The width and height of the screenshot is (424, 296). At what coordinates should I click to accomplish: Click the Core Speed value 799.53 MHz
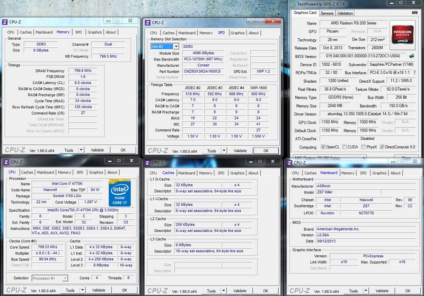[48, 247]
